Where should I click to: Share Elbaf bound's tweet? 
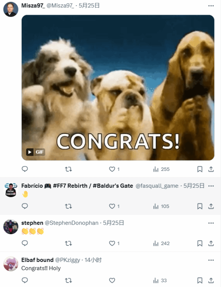pyautogui.click(x=211, y=281)
